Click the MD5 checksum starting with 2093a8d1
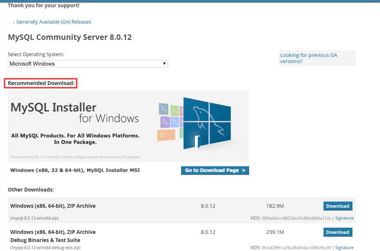The image size is (380, 251). coord(296,218)
